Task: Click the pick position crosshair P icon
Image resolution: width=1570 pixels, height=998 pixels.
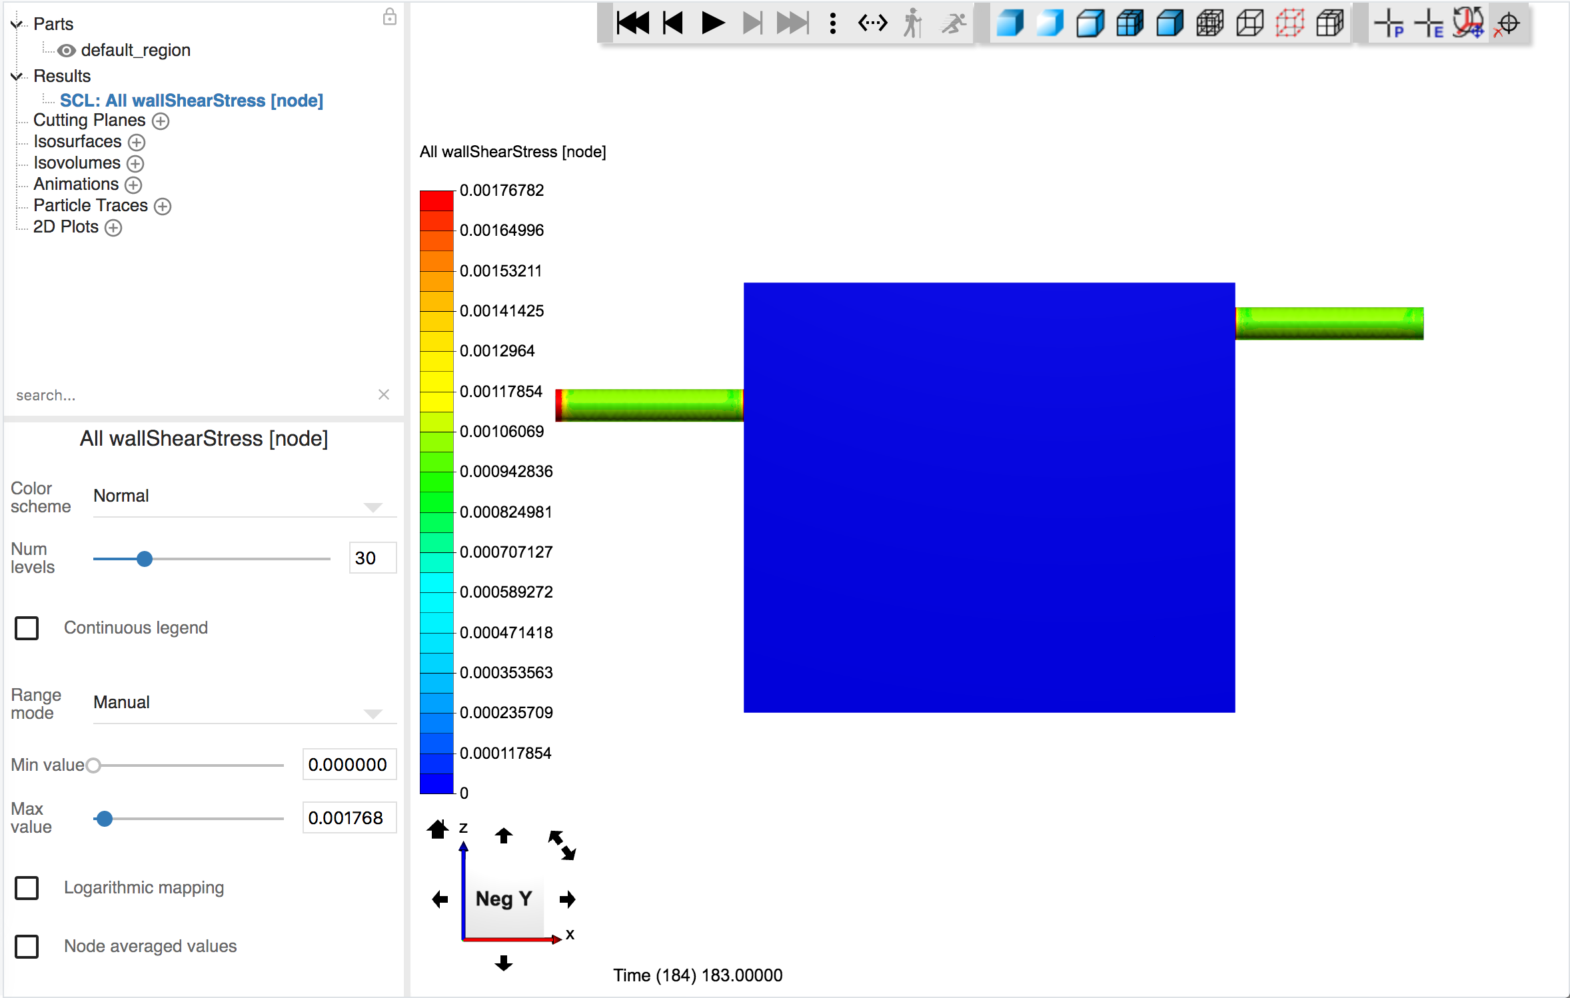Action: click(1389, 23)
